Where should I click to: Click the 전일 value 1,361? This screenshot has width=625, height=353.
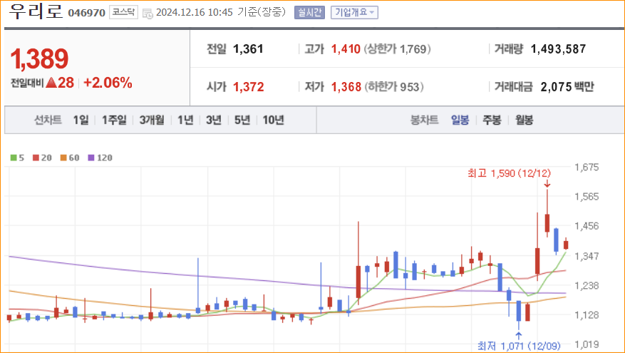(248, 49)
